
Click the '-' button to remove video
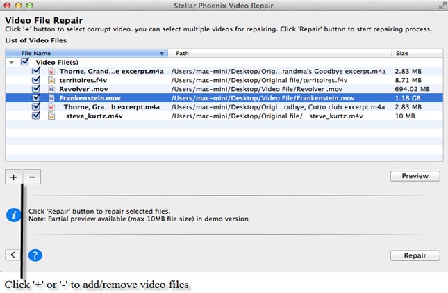pos(32,177)
